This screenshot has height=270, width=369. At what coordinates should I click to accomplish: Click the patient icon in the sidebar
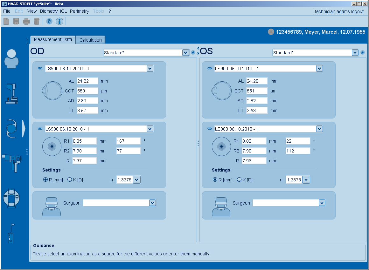tap(11, 59)
